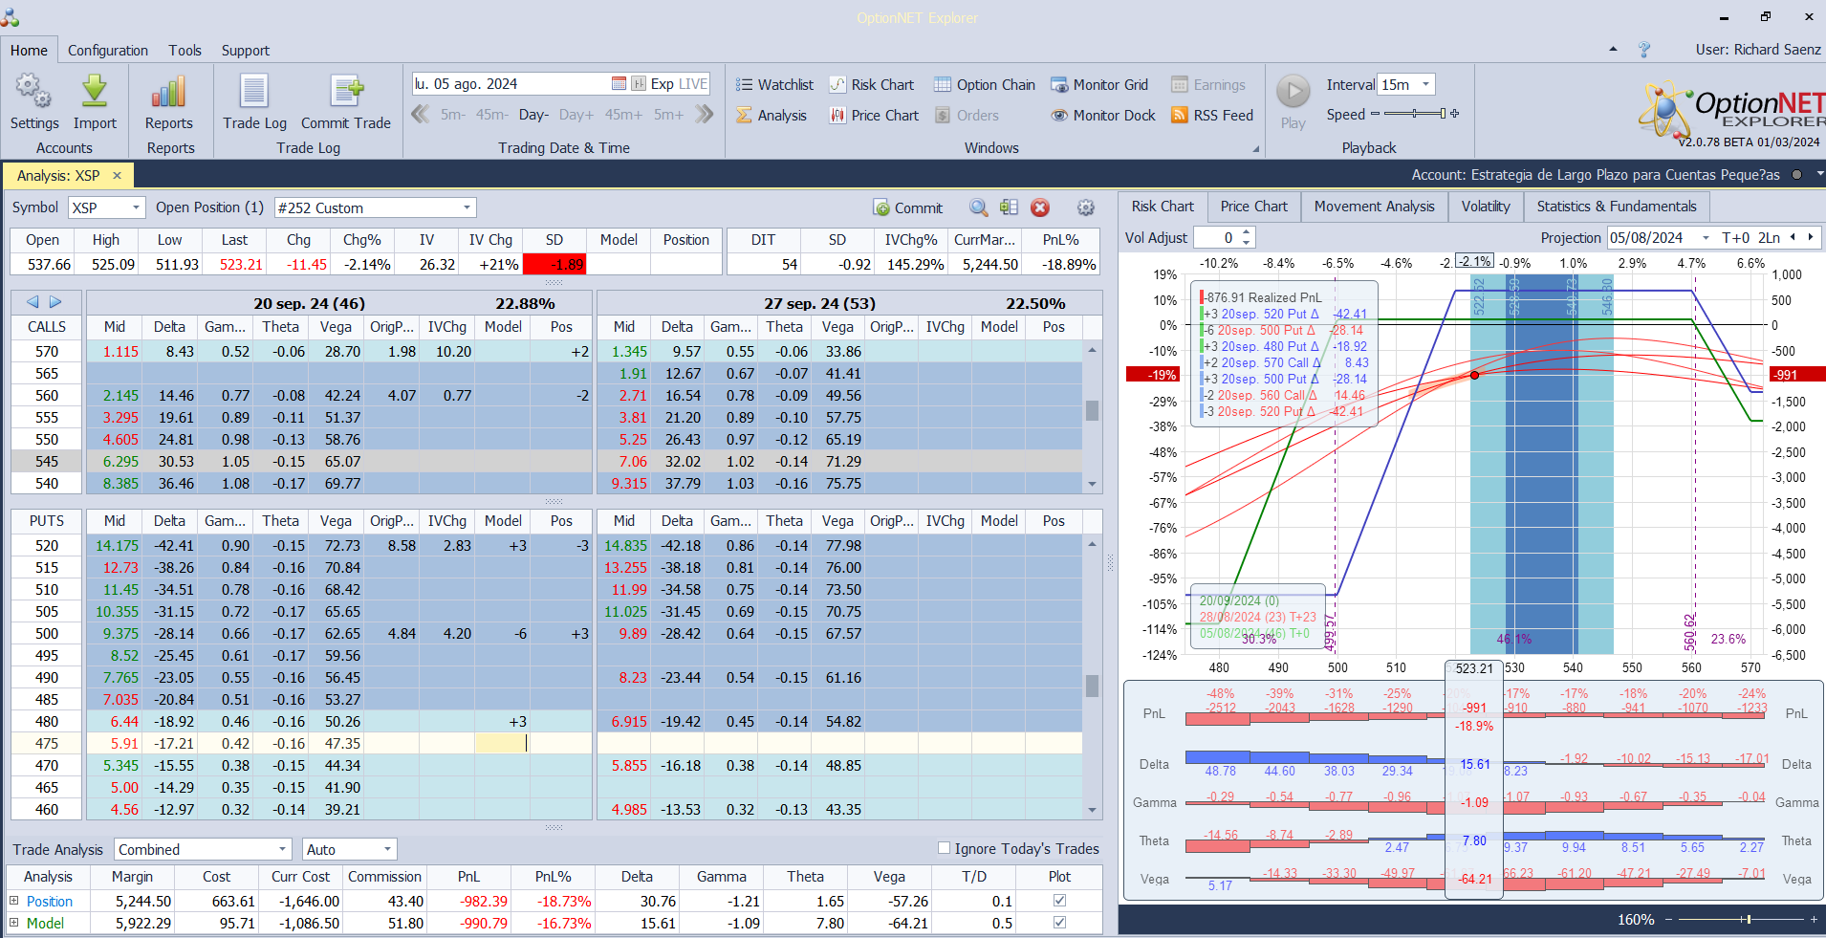This screenshot has height=938, width=1826.
Task: Click the blue help question mark icon
Action: [x=1644, y=50]
